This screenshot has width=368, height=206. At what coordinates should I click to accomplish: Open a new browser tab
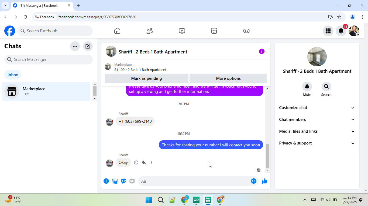pos(79,5)
